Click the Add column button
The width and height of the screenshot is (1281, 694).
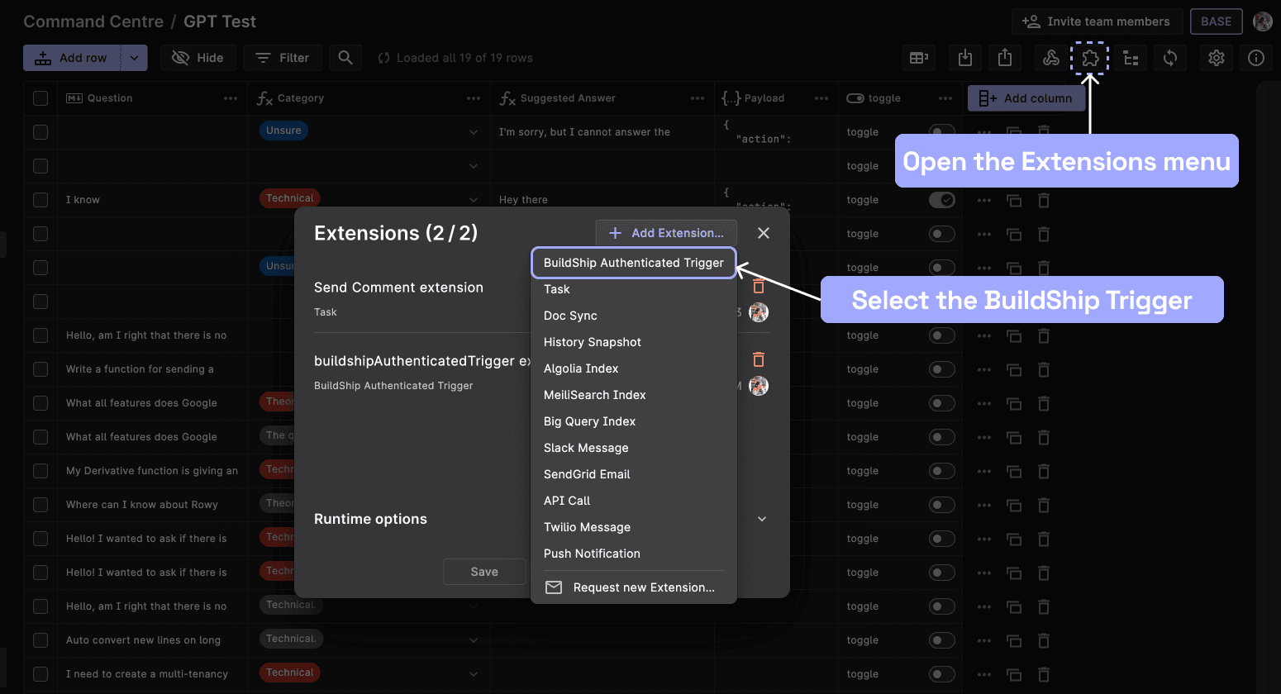tap(1026, 98)
